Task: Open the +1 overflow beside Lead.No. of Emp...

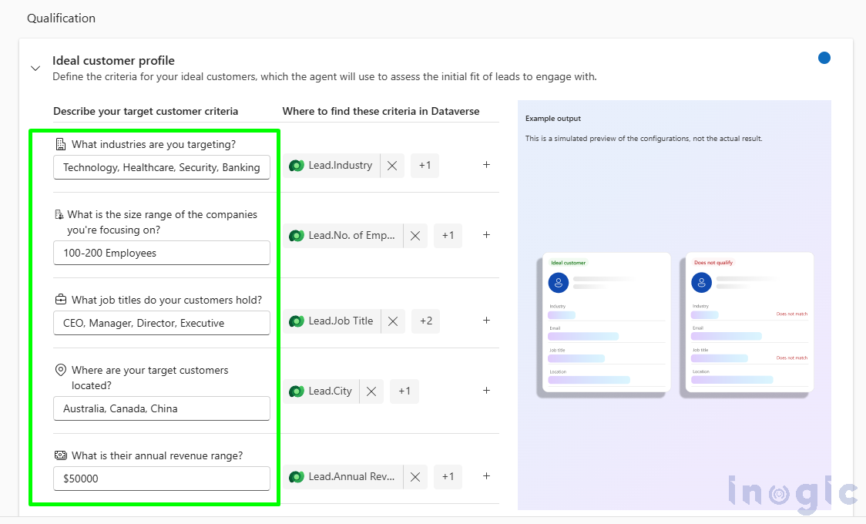Action: tap(448, 236)
